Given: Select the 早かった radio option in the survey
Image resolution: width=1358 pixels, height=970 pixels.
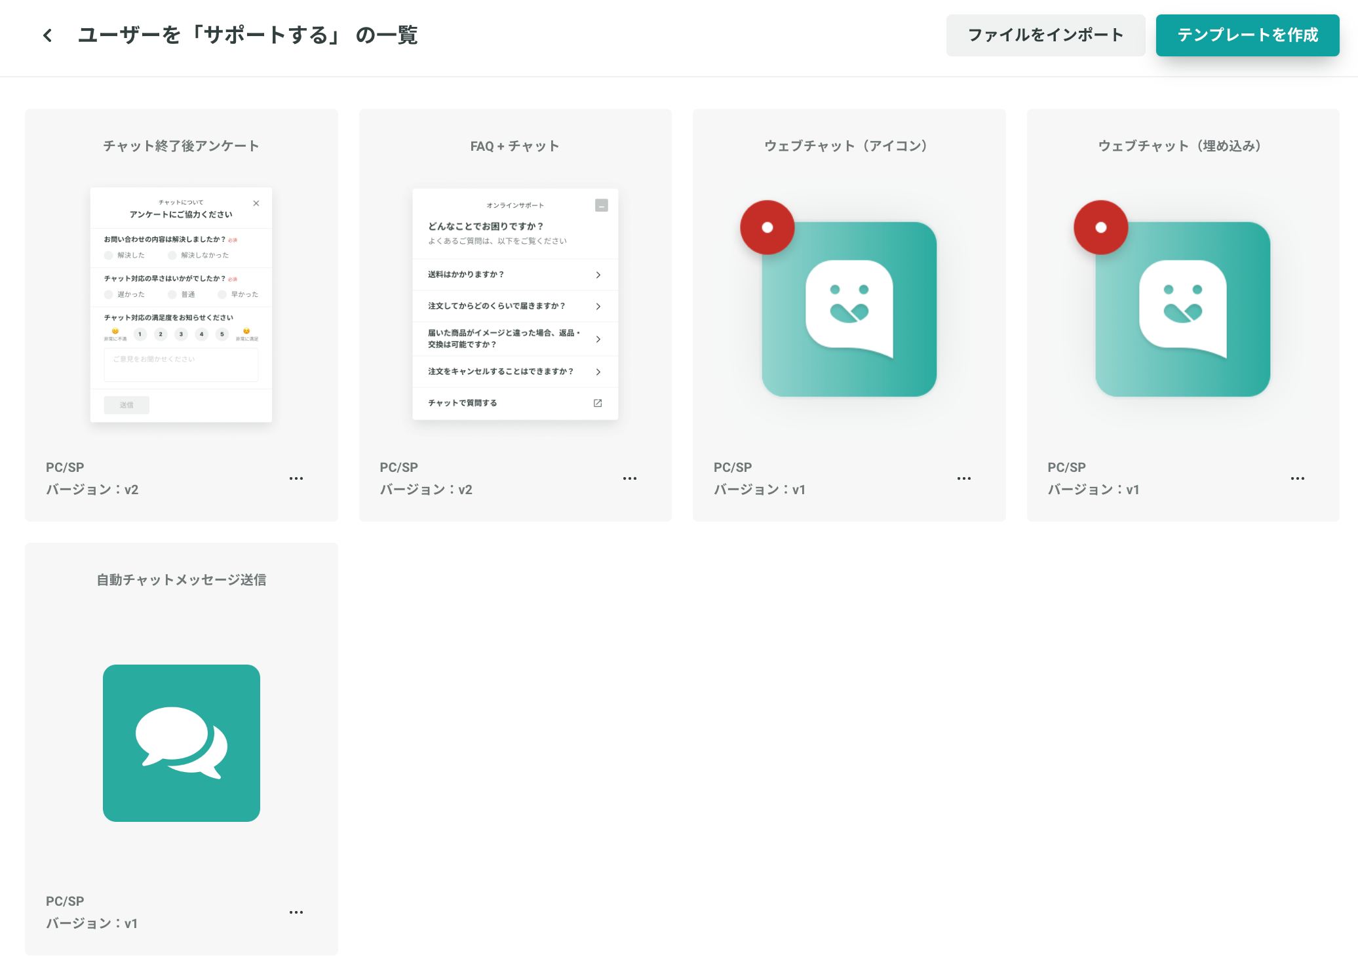Looking at the screenshot, I should coord(223,295).
